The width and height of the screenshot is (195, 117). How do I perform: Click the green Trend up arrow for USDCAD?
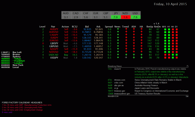(x=126, y=55)
